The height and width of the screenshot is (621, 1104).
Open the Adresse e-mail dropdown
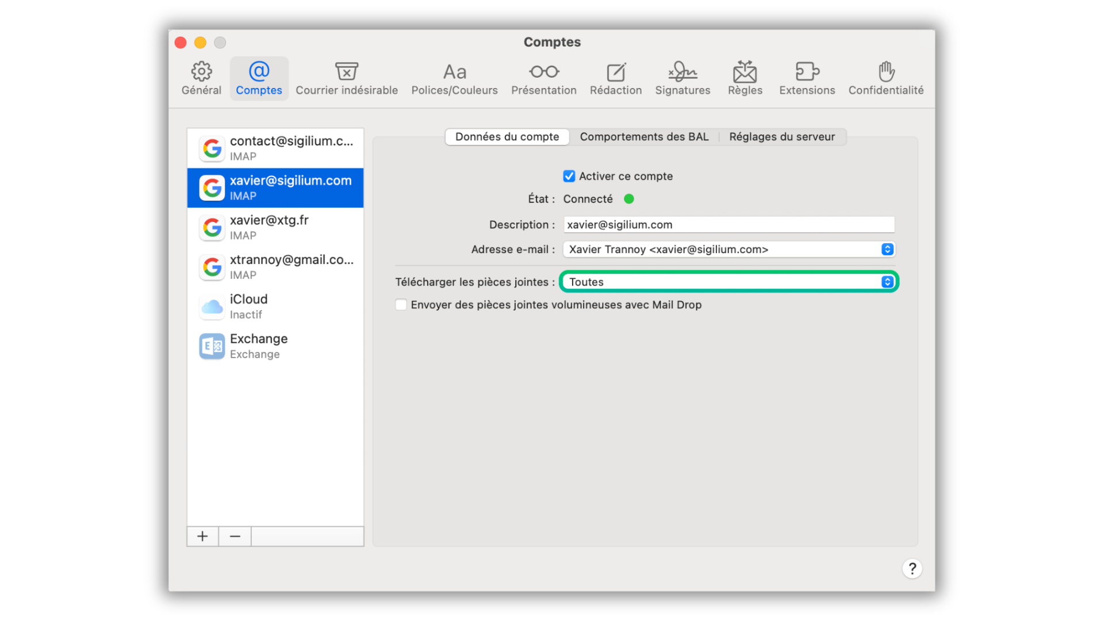tap(728, 250)
